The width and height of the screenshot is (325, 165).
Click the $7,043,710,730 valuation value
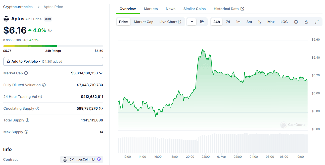pos(90,85)
